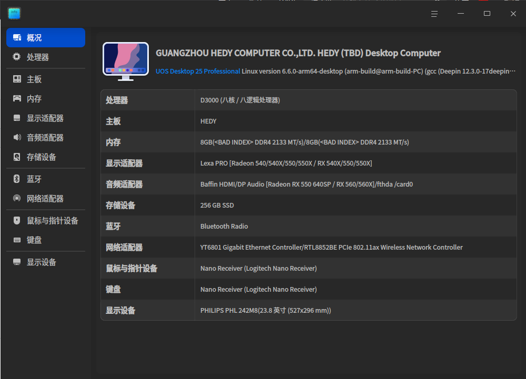The height and width of the screenshot is (379, 526).
Task: Select 网络适配器 in the sidebar
Action: point(46,198)
